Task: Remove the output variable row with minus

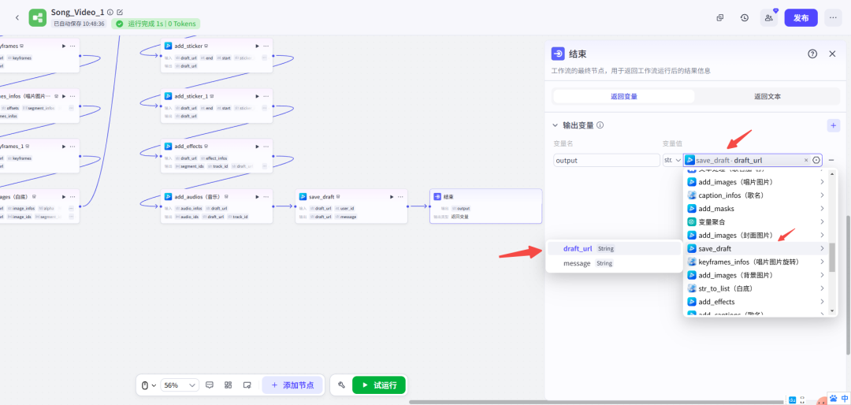Action: click(x=831, y=160)
